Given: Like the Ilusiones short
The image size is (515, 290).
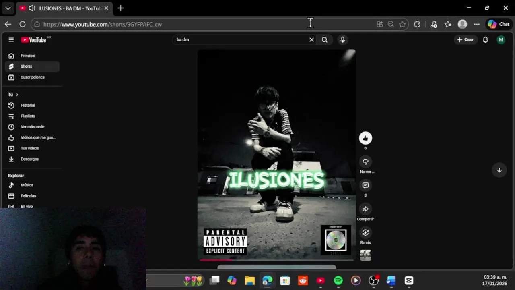Looking at the screenshot, I should [365, 138].
